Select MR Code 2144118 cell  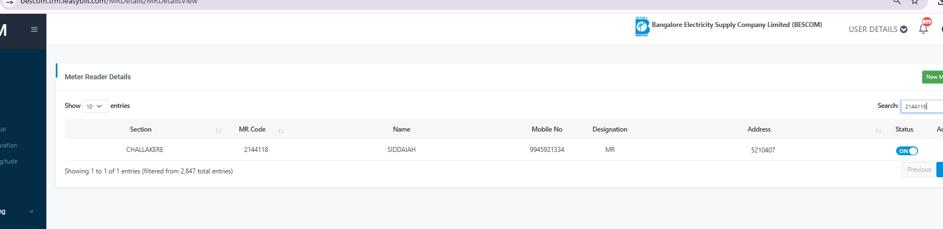coord(256,150)
